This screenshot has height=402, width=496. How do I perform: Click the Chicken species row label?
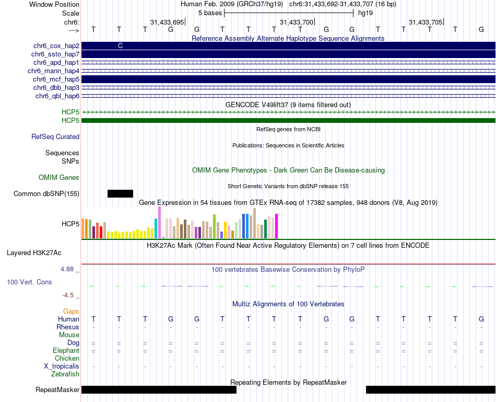67,358
